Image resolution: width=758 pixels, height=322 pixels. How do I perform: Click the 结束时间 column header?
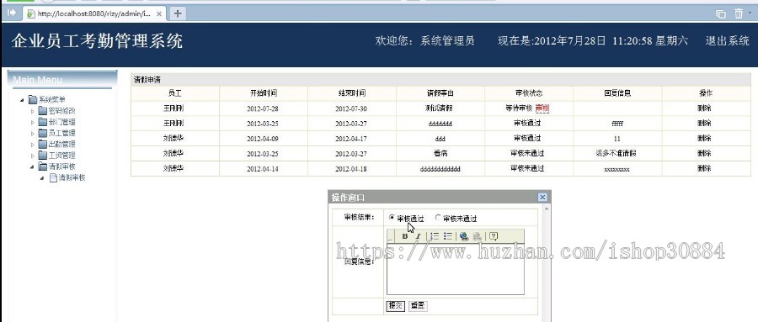click(x=352, y=93)
